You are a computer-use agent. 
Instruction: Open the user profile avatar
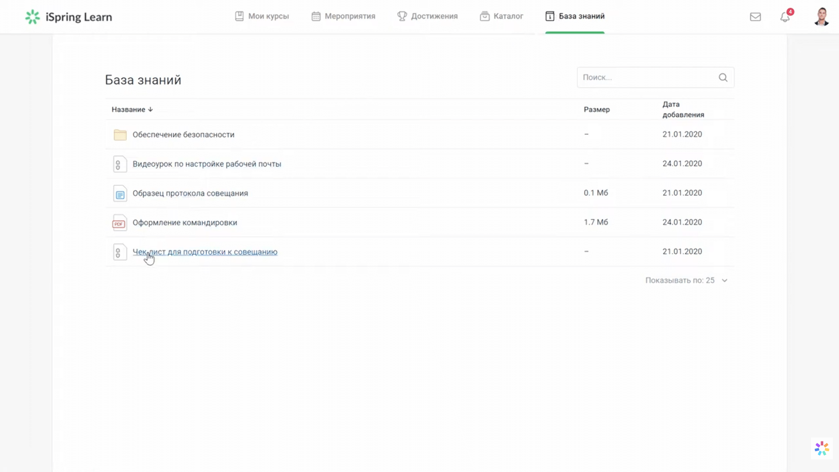coord(822,17)
